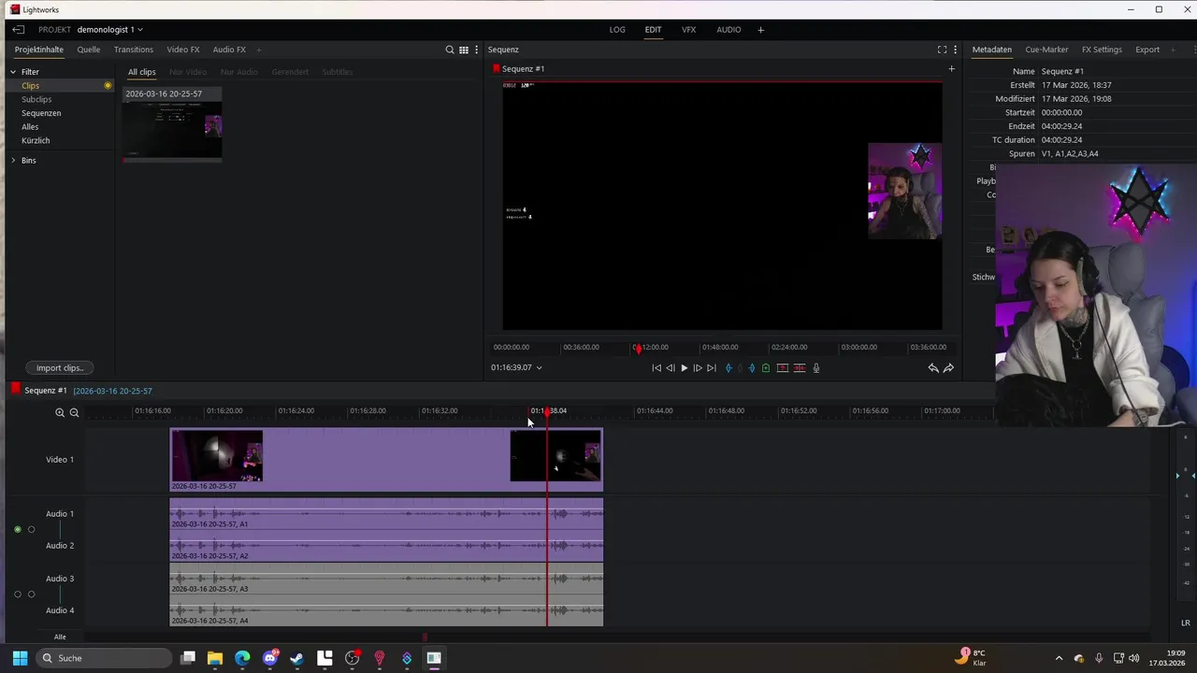Screen dimensions: 1197x673
Task: Select Kürzlich in the filter list
Action: coord(36,140)
